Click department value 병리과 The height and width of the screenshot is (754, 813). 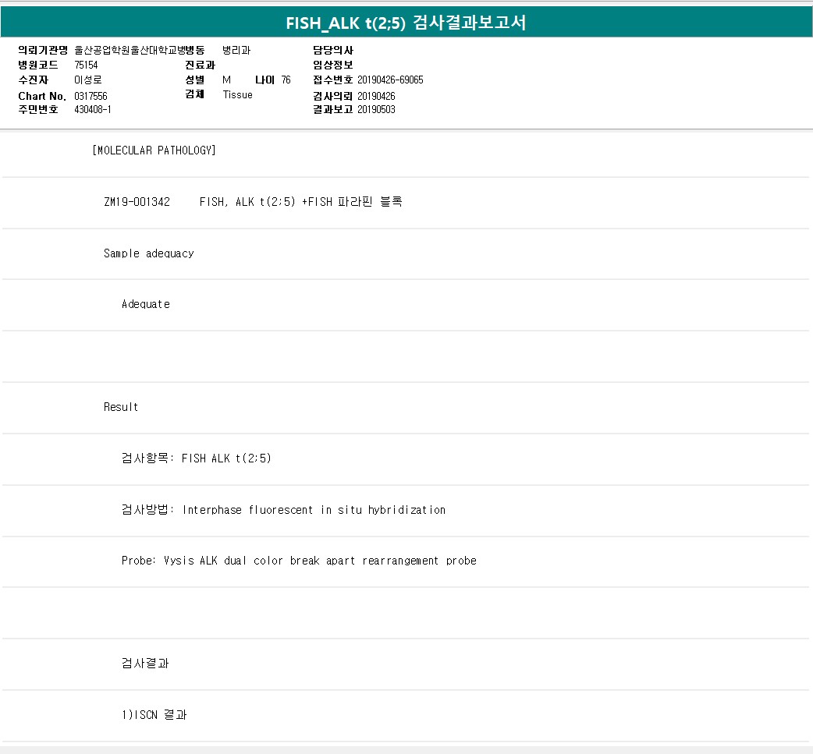click(236, 50)
